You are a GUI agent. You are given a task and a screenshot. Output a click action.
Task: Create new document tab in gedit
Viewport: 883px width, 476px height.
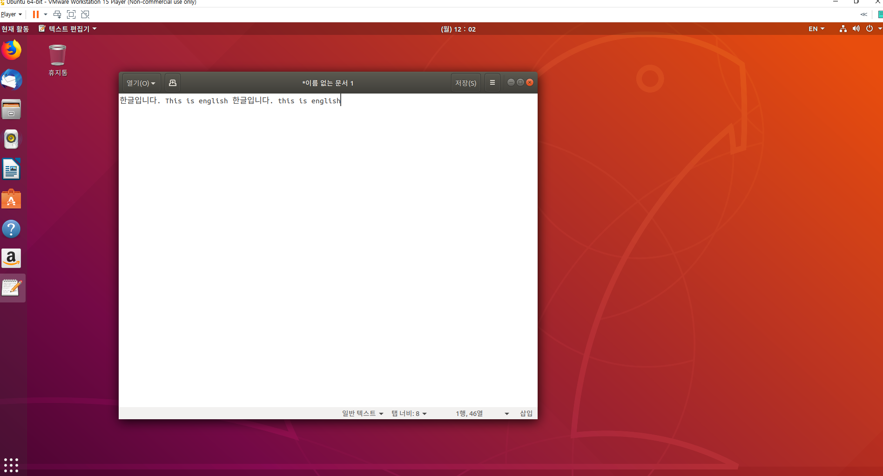[x=172, y=83]
